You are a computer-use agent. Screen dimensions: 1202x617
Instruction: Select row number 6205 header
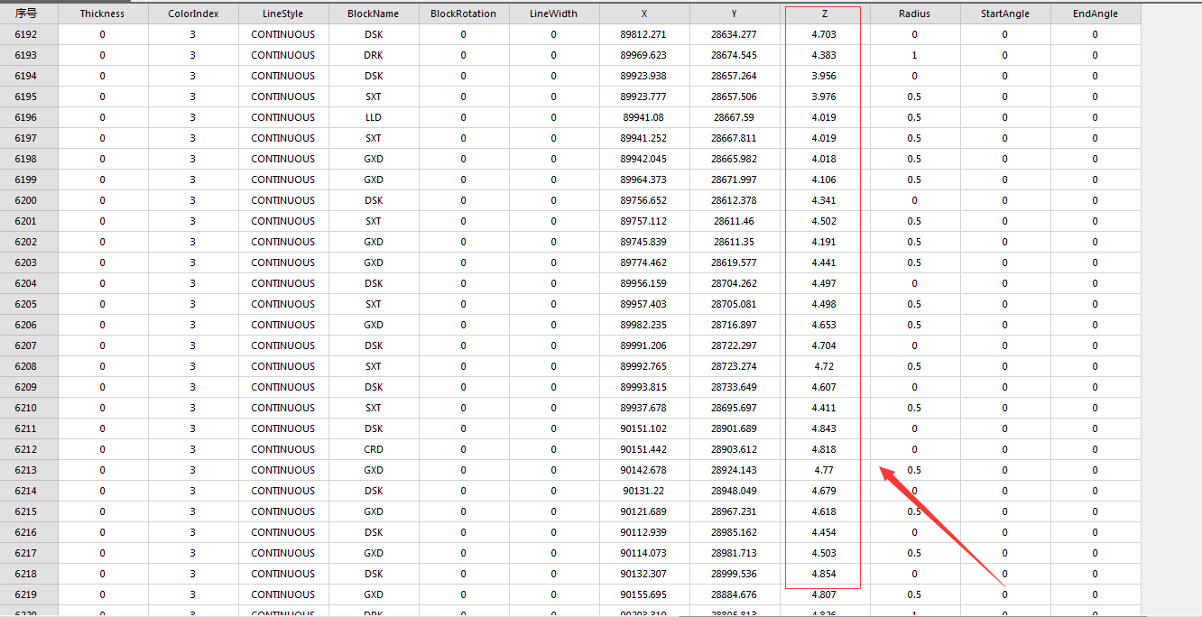click(x=26, y=304)
